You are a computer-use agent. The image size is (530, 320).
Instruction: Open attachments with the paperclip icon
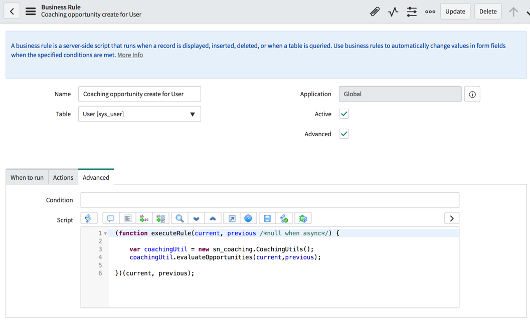coord(375,12)
